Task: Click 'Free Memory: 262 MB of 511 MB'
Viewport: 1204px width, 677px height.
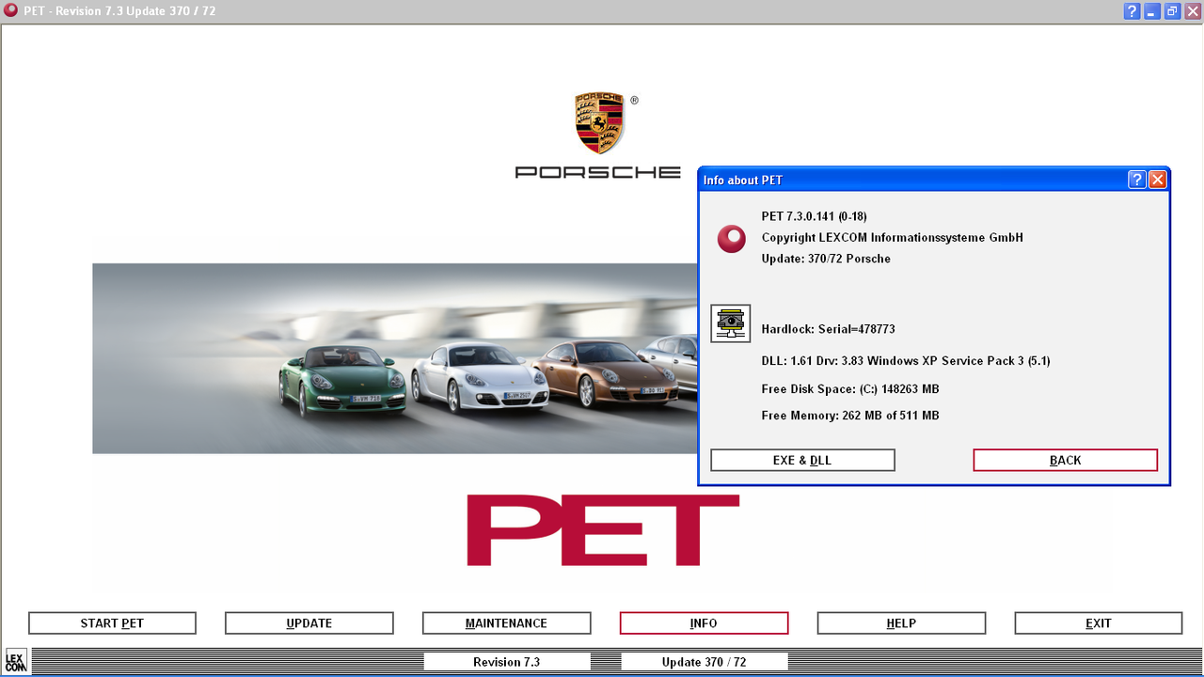Action: coord(850,416)
